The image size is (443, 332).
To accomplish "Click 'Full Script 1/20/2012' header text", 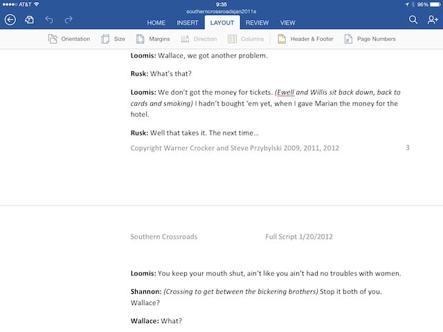I will (299, 237).
